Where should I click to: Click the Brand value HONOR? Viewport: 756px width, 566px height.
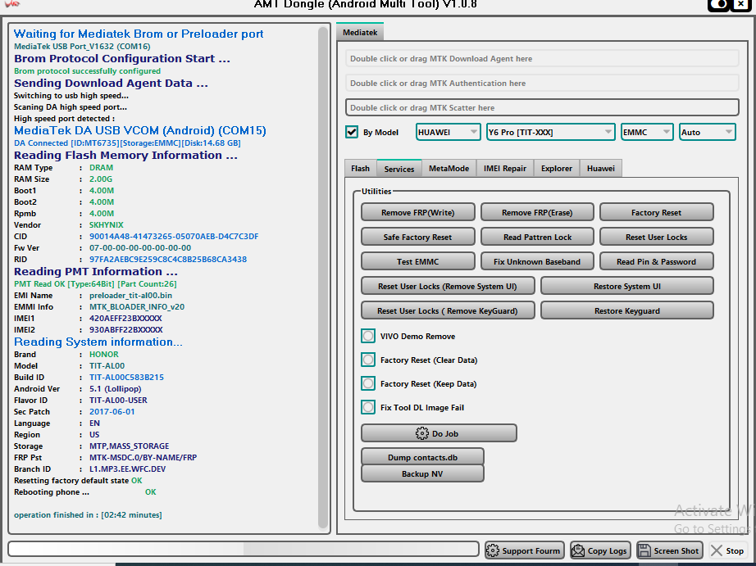pyautogui.click(x=103, y=354)
